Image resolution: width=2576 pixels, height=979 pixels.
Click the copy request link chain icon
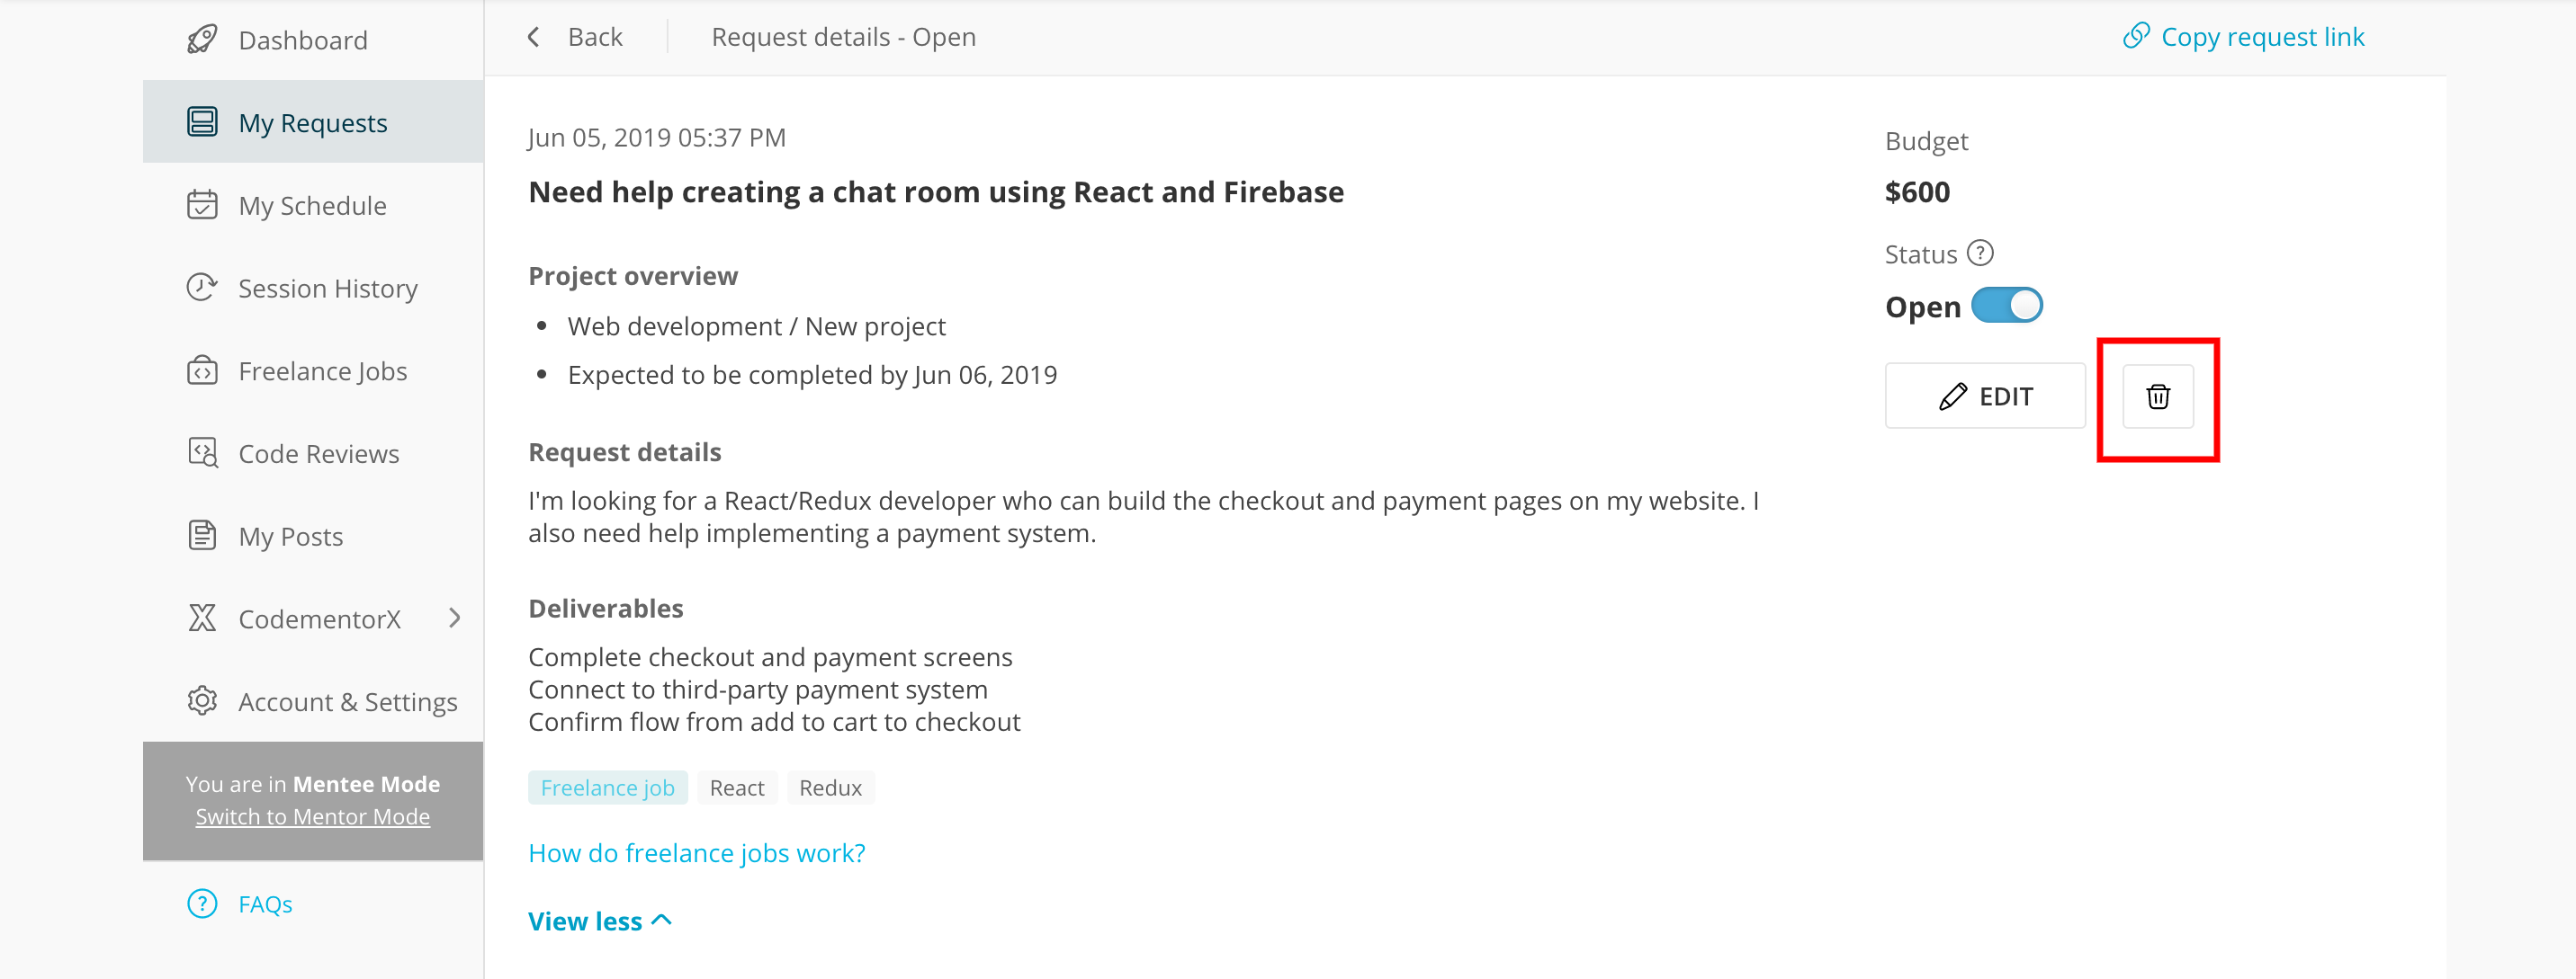(2136, 36)
